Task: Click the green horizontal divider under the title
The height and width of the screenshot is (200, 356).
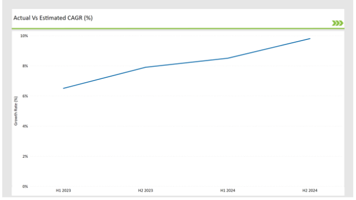Action: click(178, 28)
